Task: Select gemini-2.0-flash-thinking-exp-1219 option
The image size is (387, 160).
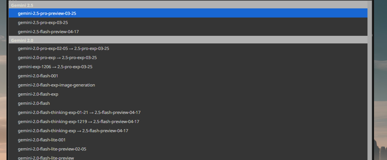Action: point(188,122)
